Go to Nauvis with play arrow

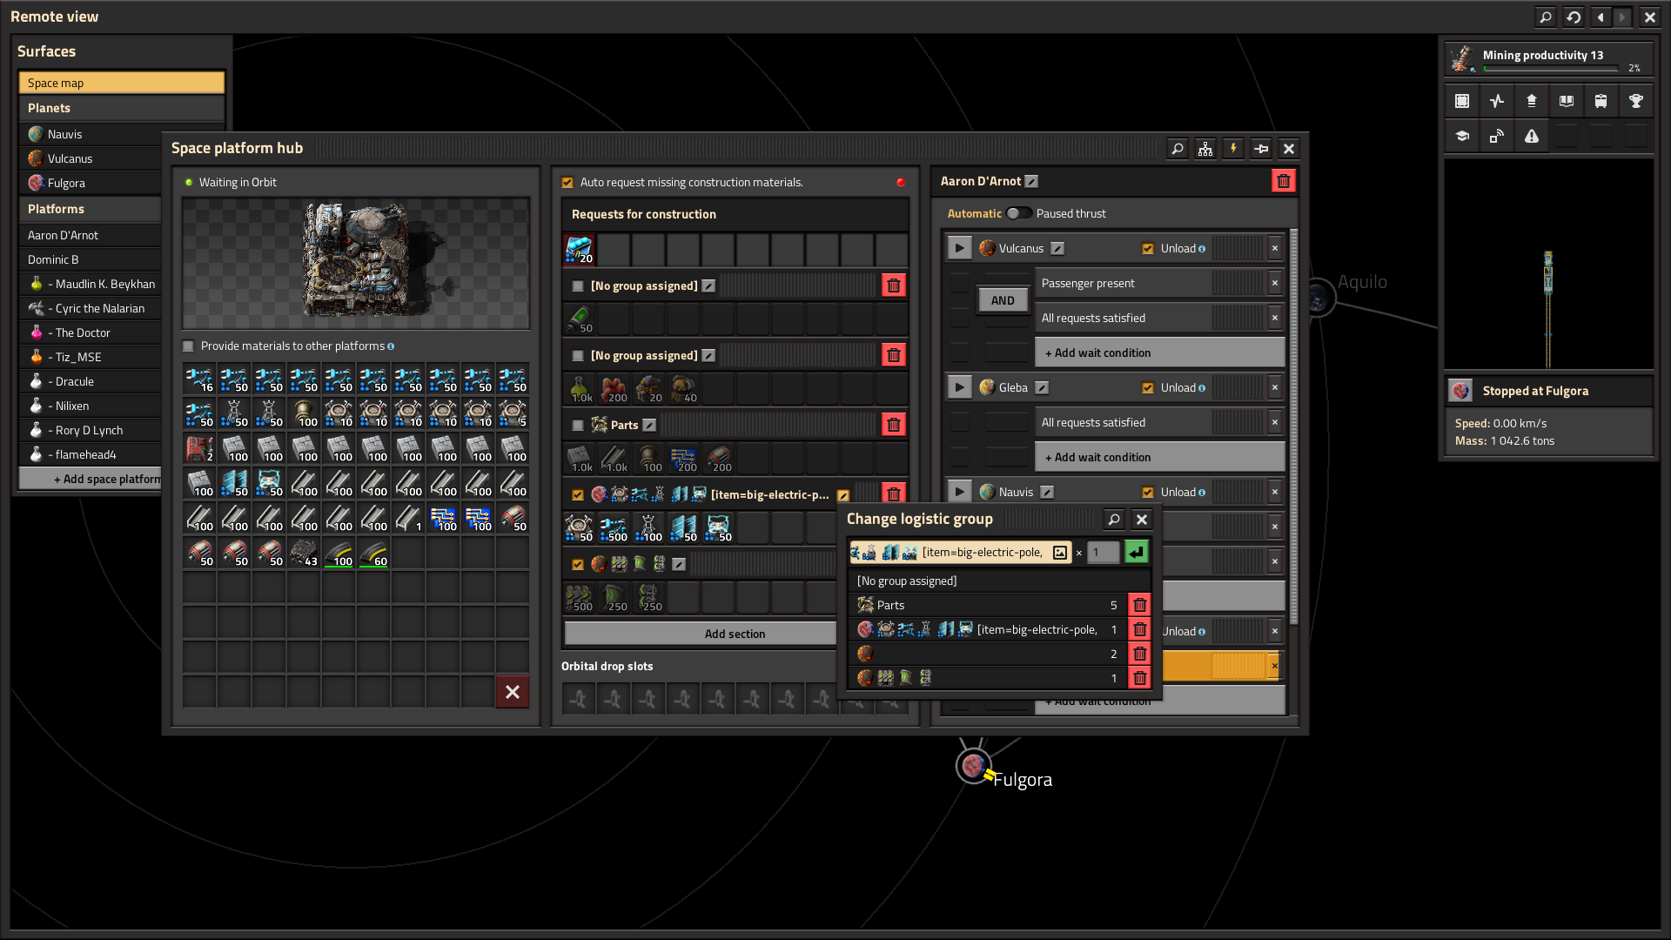959,492
